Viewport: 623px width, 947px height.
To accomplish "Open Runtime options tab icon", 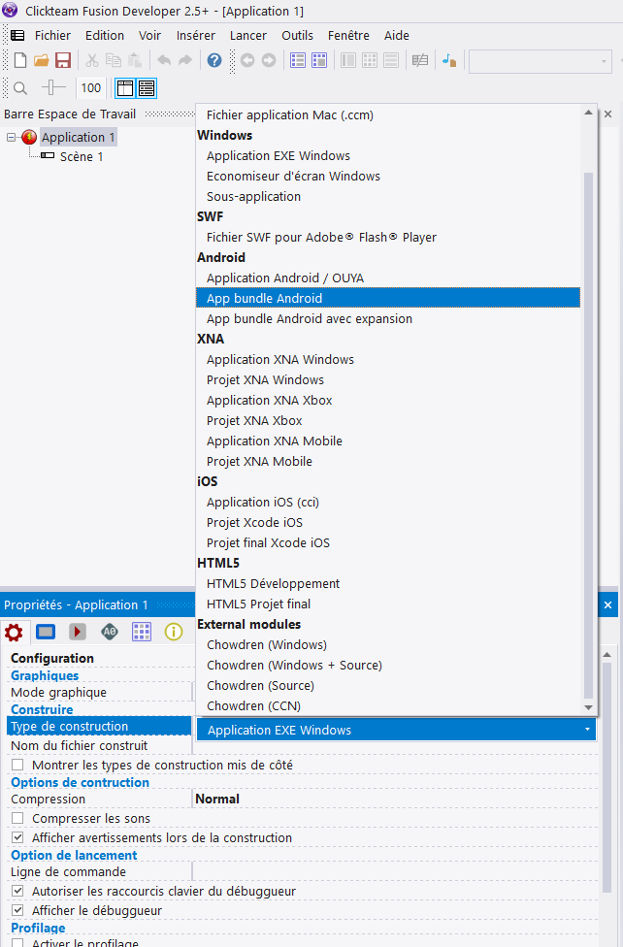I will (78, 632).
